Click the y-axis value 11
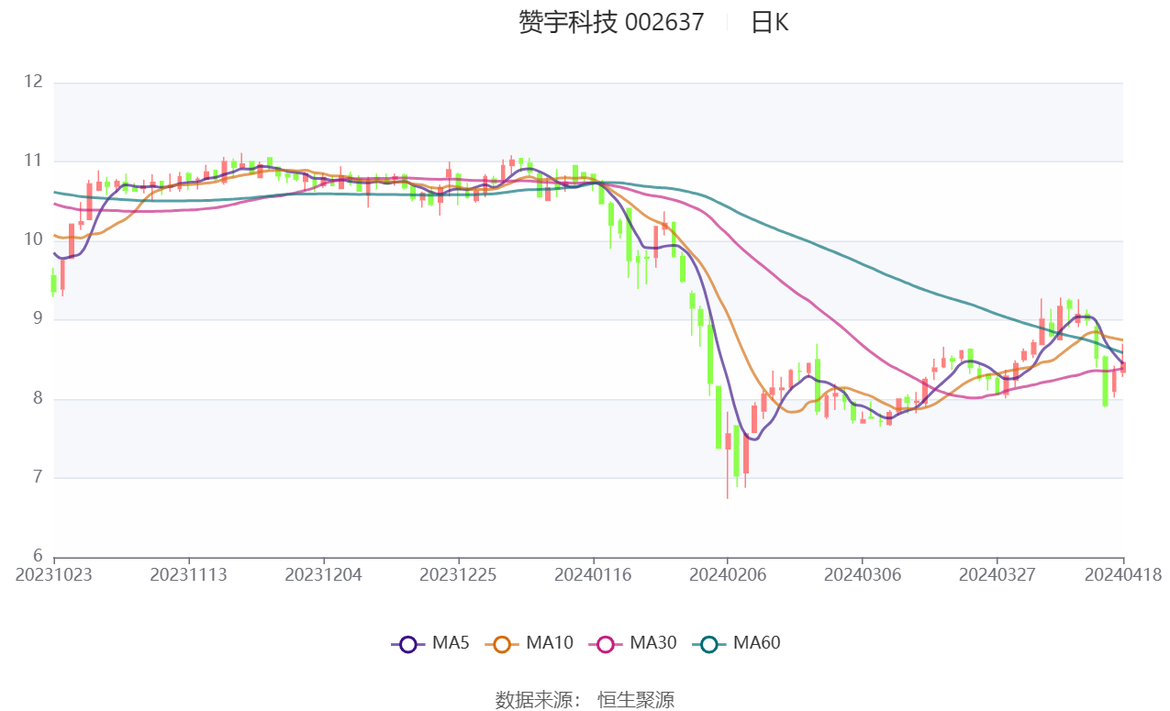Viewport: 1170px width, 711px height. click(x=34, y=161)
